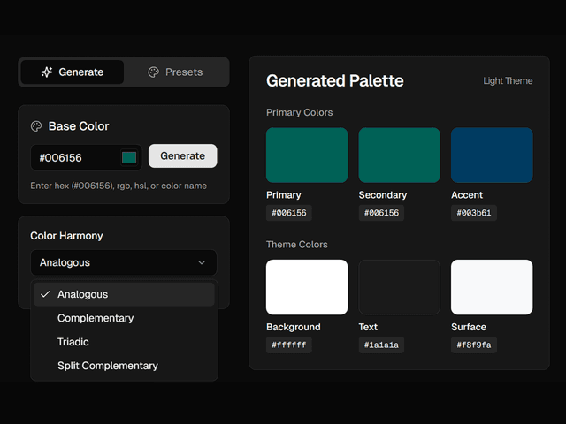566x424 pixels.
Task: Copy the Secondary hex code chip
Action: [x=381, y=213]
